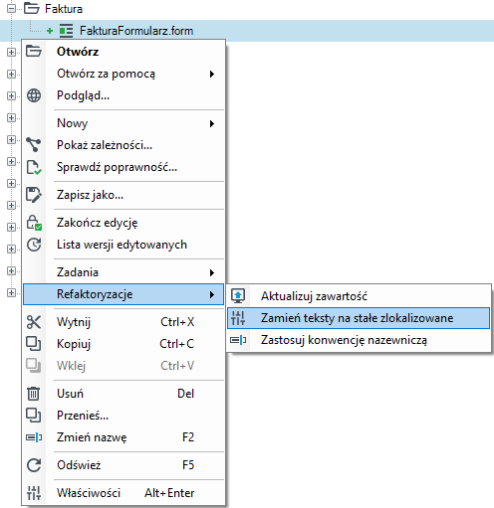The height and width of the screenshot is (508, 494).
Task: Click the monitor upload icon for Aktualizuj zawartość
Action: [x=238, y=296]
